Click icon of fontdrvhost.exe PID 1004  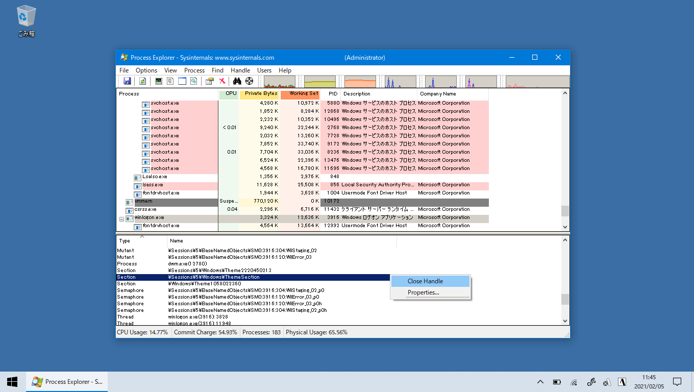[x=137, y=193]
